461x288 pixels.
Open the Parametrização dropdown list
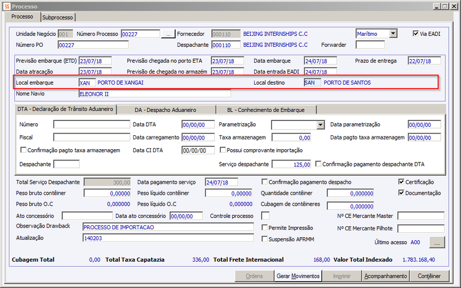[321, 125]
